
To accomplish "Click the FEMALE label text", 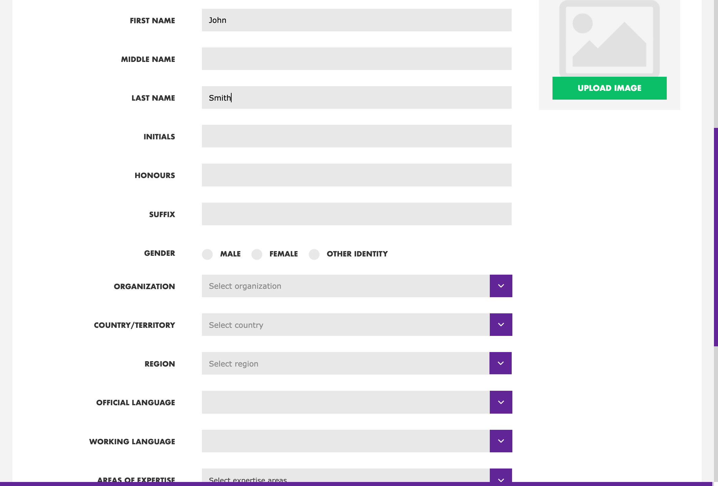I will coord(283,254).
